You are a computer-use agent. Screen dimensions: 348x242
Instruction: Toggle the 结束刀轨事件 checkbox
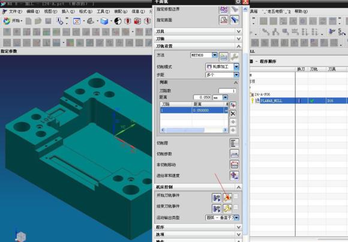click(236, 207)
